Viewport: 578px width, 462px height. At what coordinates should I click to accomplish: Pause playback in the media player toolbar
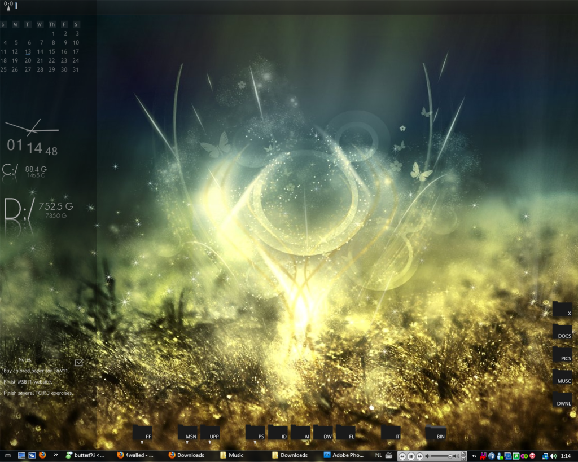[411, 456]
